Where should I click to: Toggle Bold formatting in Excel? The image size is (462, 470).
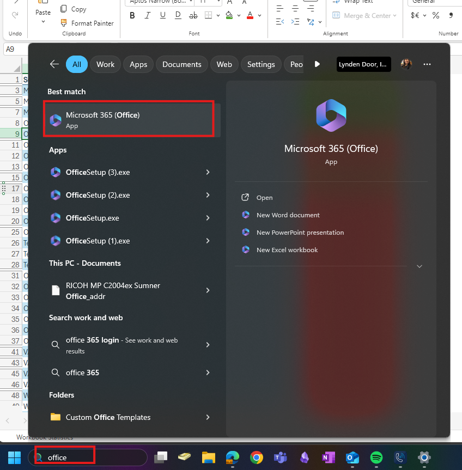click(x=132, y=15)
